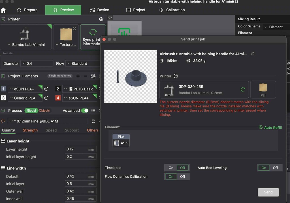Open printer settings gear icon

pos(101,19)
